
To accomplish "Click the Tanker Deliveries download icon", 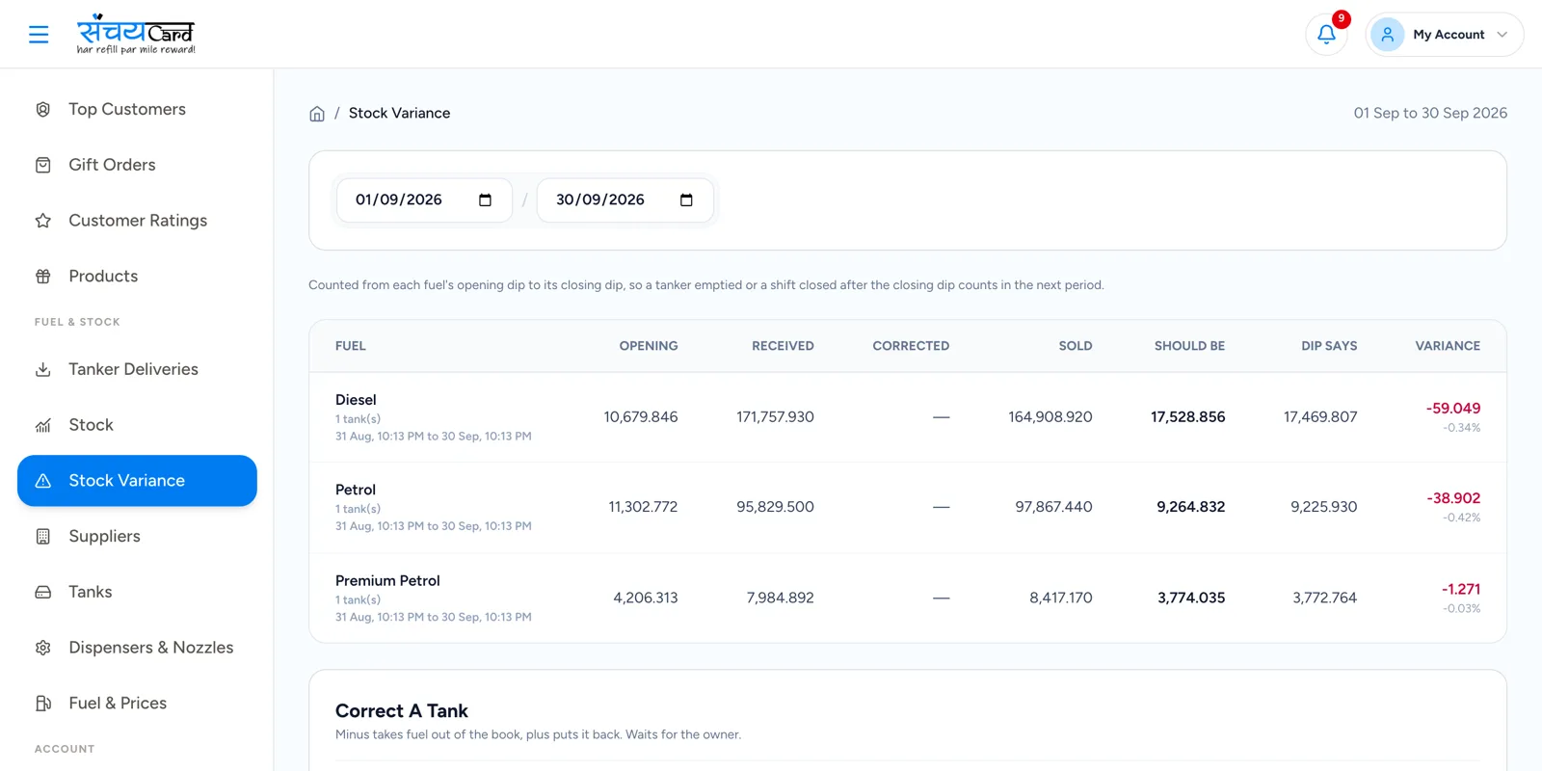I will 43,370.
